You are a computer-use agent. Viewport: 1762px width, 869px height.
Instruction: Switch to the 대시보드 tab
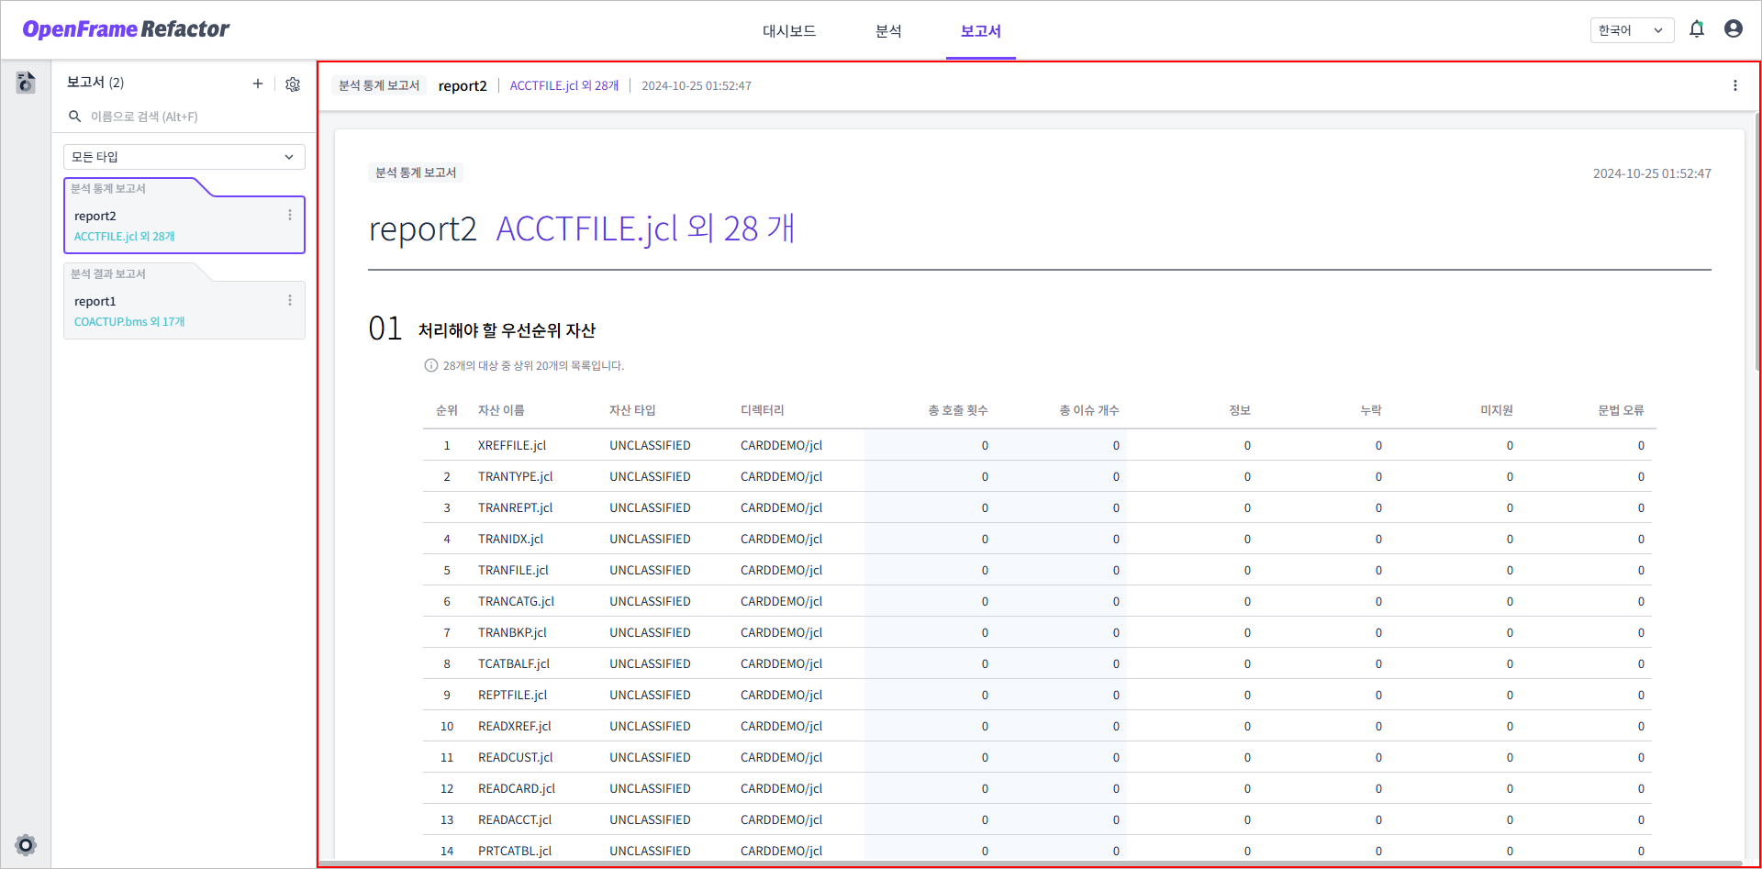pyautogui.click(x=789, y=31)
